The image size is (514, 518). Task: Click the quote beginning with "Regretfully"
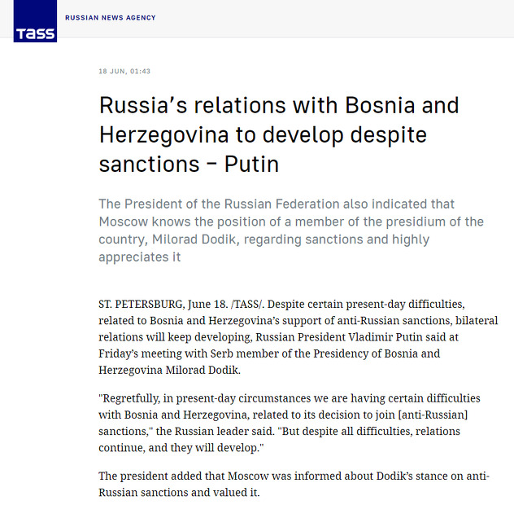coord(290,424)
